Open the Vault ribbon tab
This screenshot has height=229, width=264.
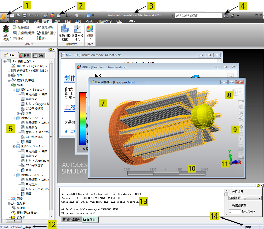coord(89,21)
